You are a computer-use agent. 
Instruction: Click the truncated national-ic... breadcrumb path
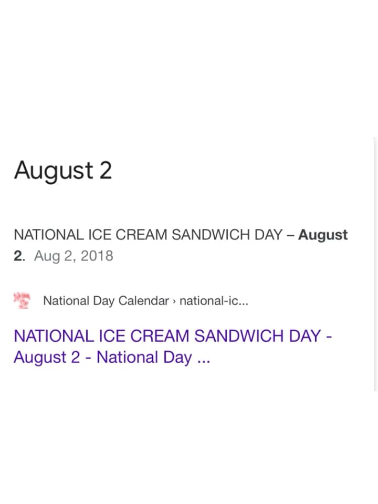point(214,301)
